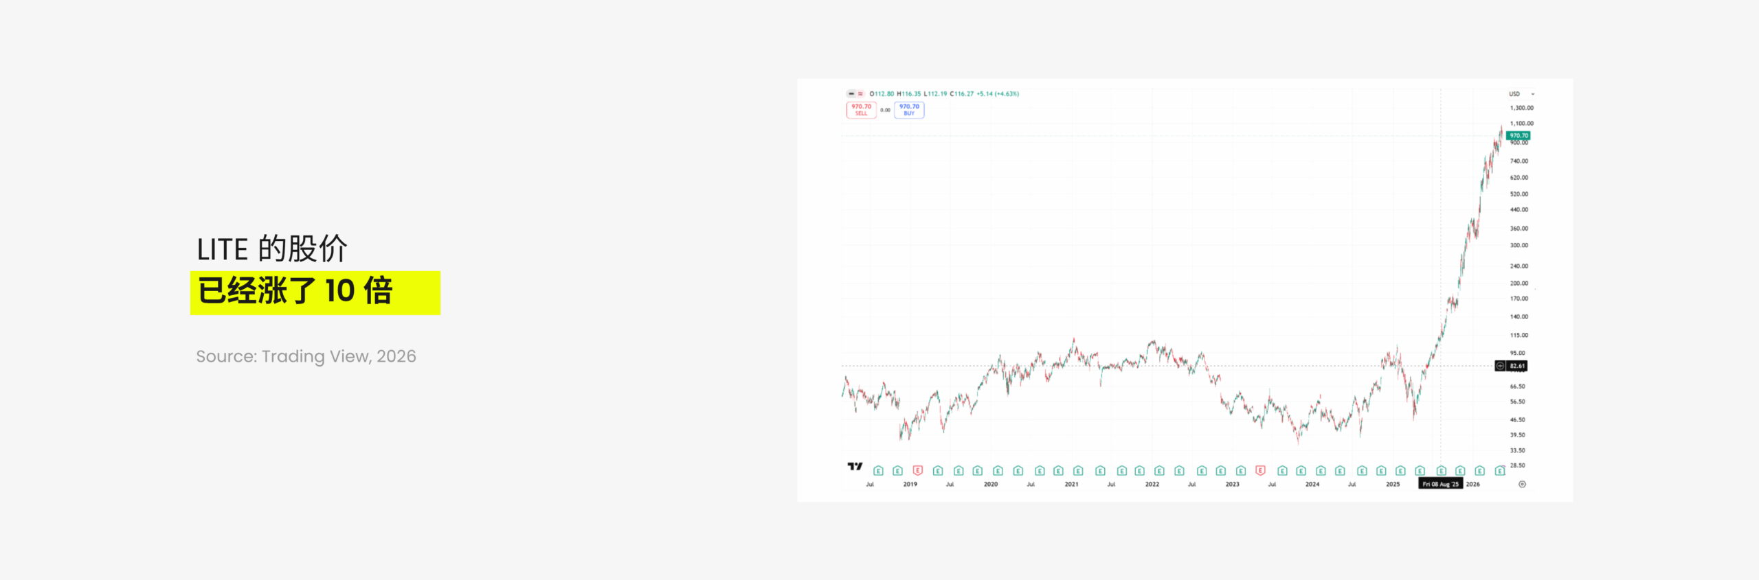This screenshot has height=580, width=1759.
Task: Click the 0.00 spread value between Sell and Buy
Action: 885,110
